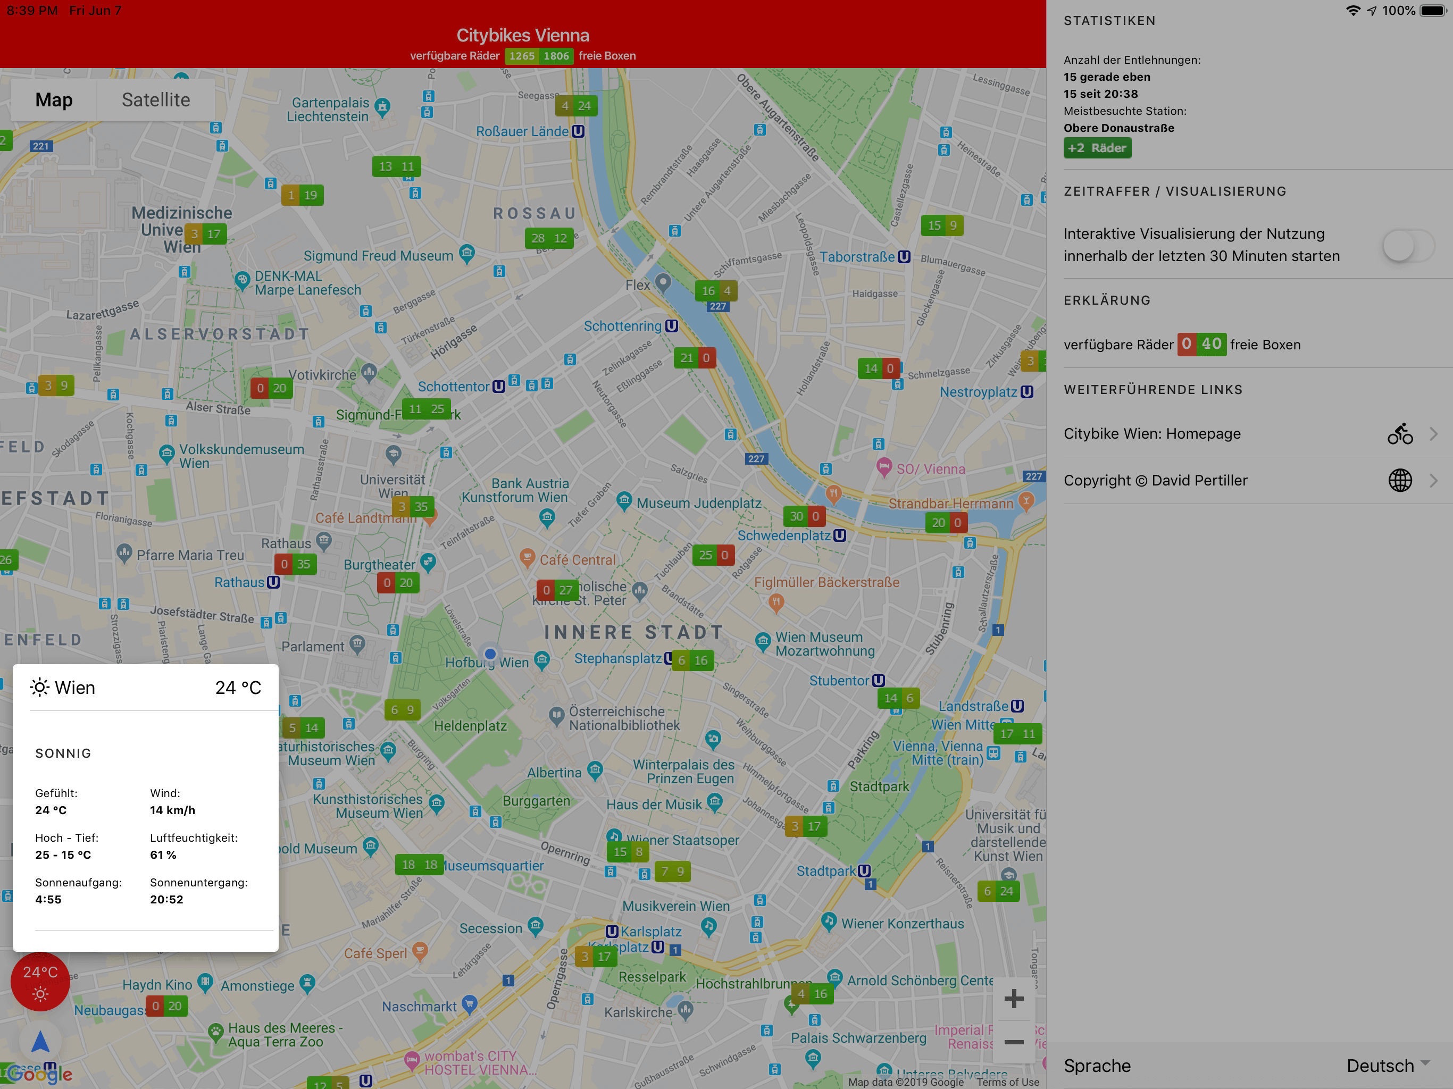Click the globe icon beside Copyright
Screen dimensions: 1453x1089
pyautogui.click(x=1400, y=480)
